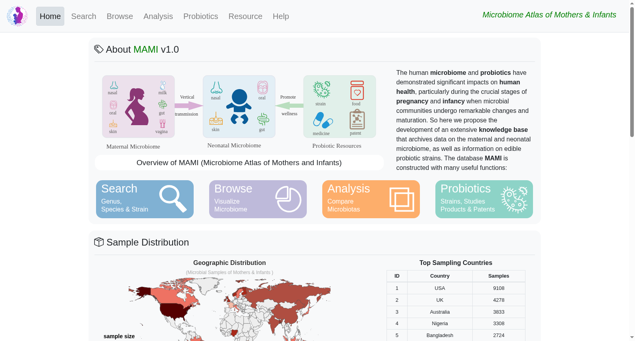Screen dimensions: 635x341
Task: Click the maternal nasal icon
Action: click(x=114, y=85)
